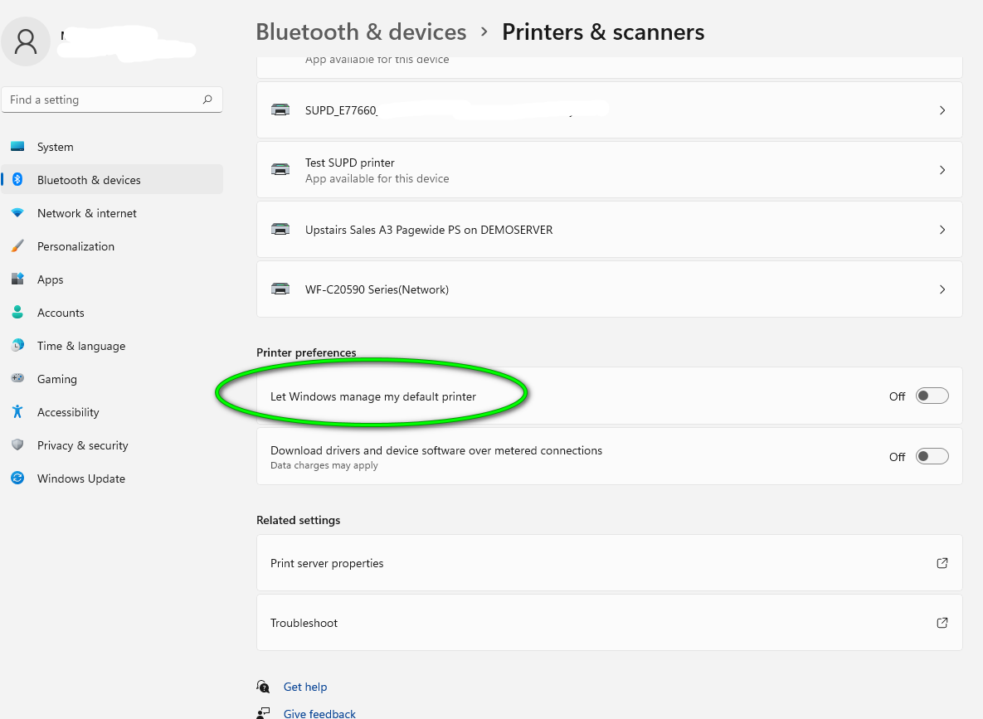Viewport: 983px width, 719px height.
Task: Expand the SUPD_E77660 printer entry
Action: click(x=942, y=109)
